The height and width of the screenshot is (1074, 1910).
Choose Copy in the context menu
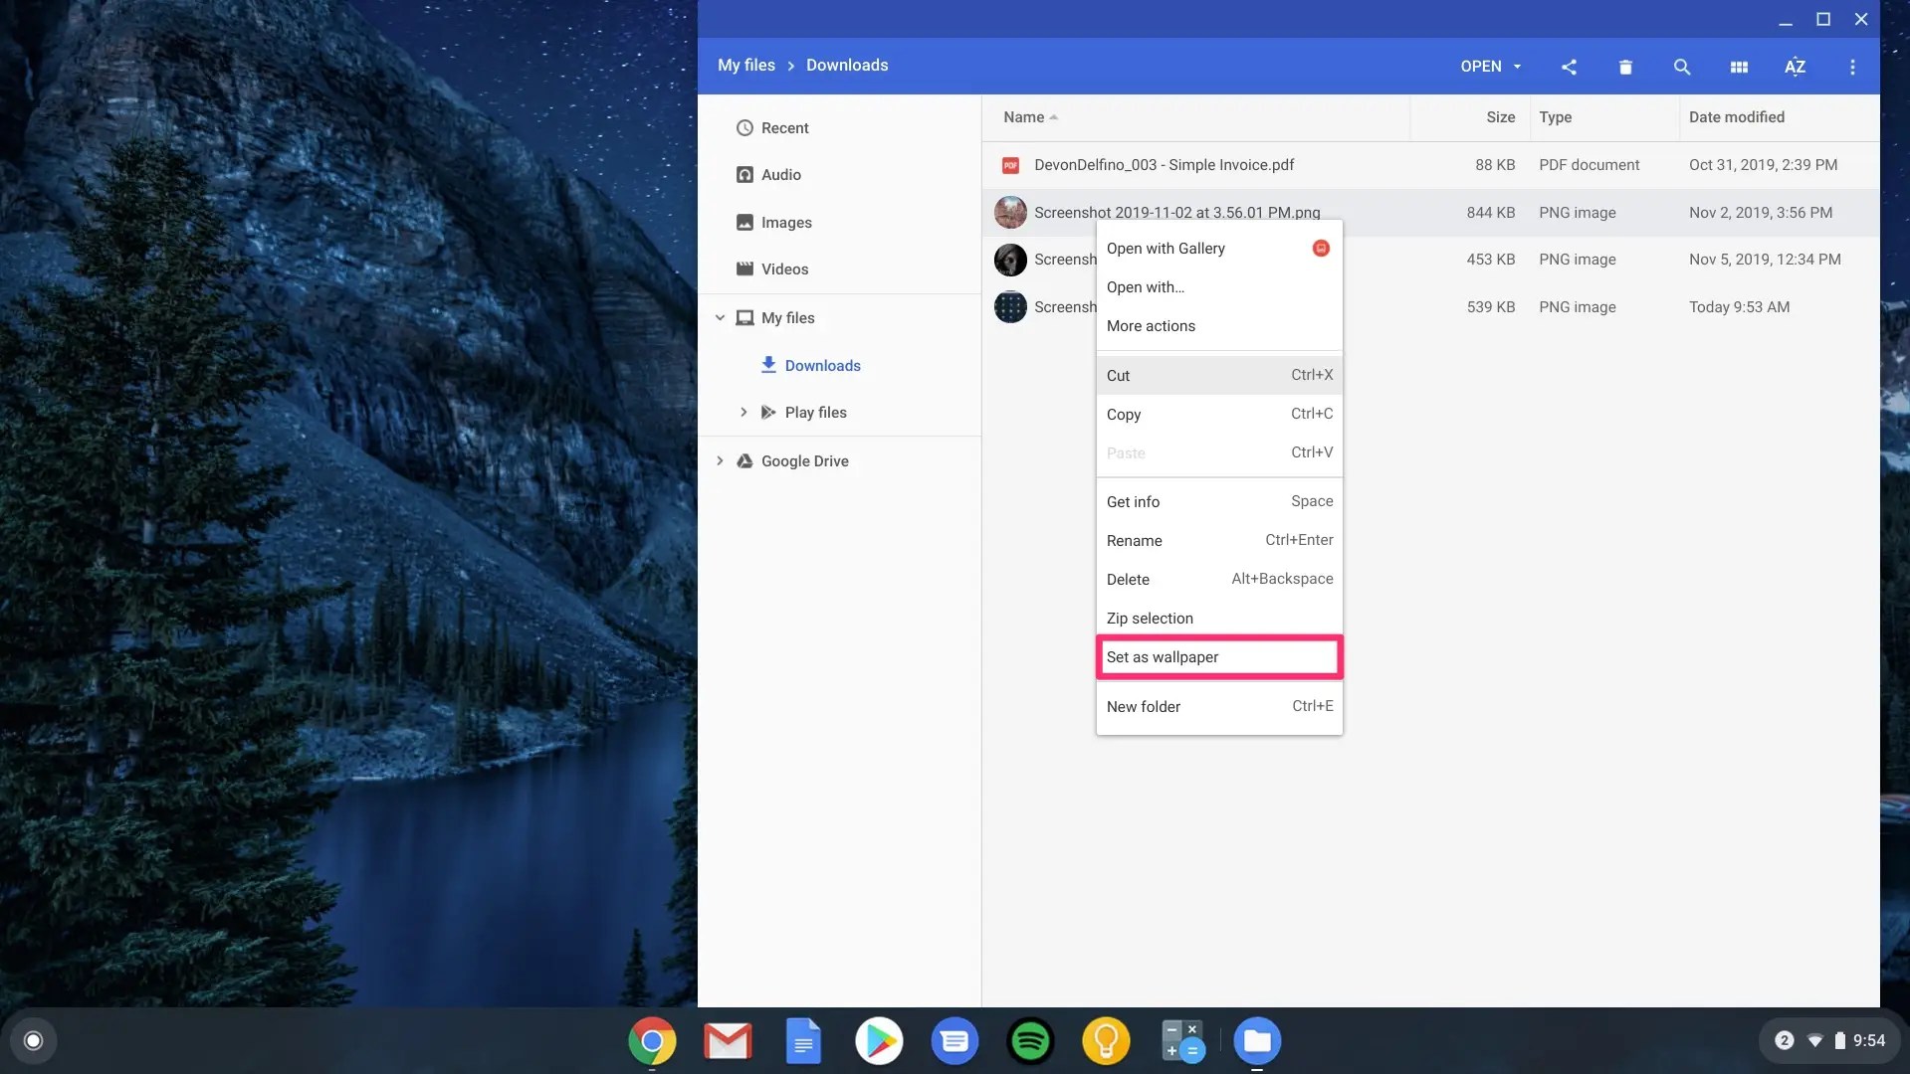1219,415
